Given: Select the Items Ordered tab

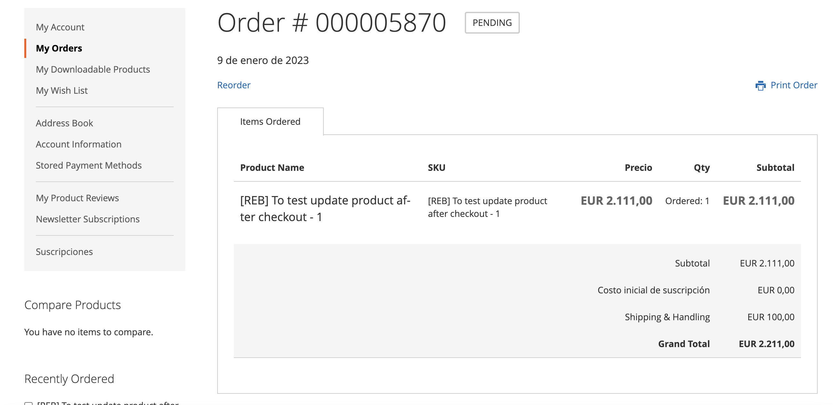Looking at the screenshot, I should pyautogui.click(x=270, y=122).
